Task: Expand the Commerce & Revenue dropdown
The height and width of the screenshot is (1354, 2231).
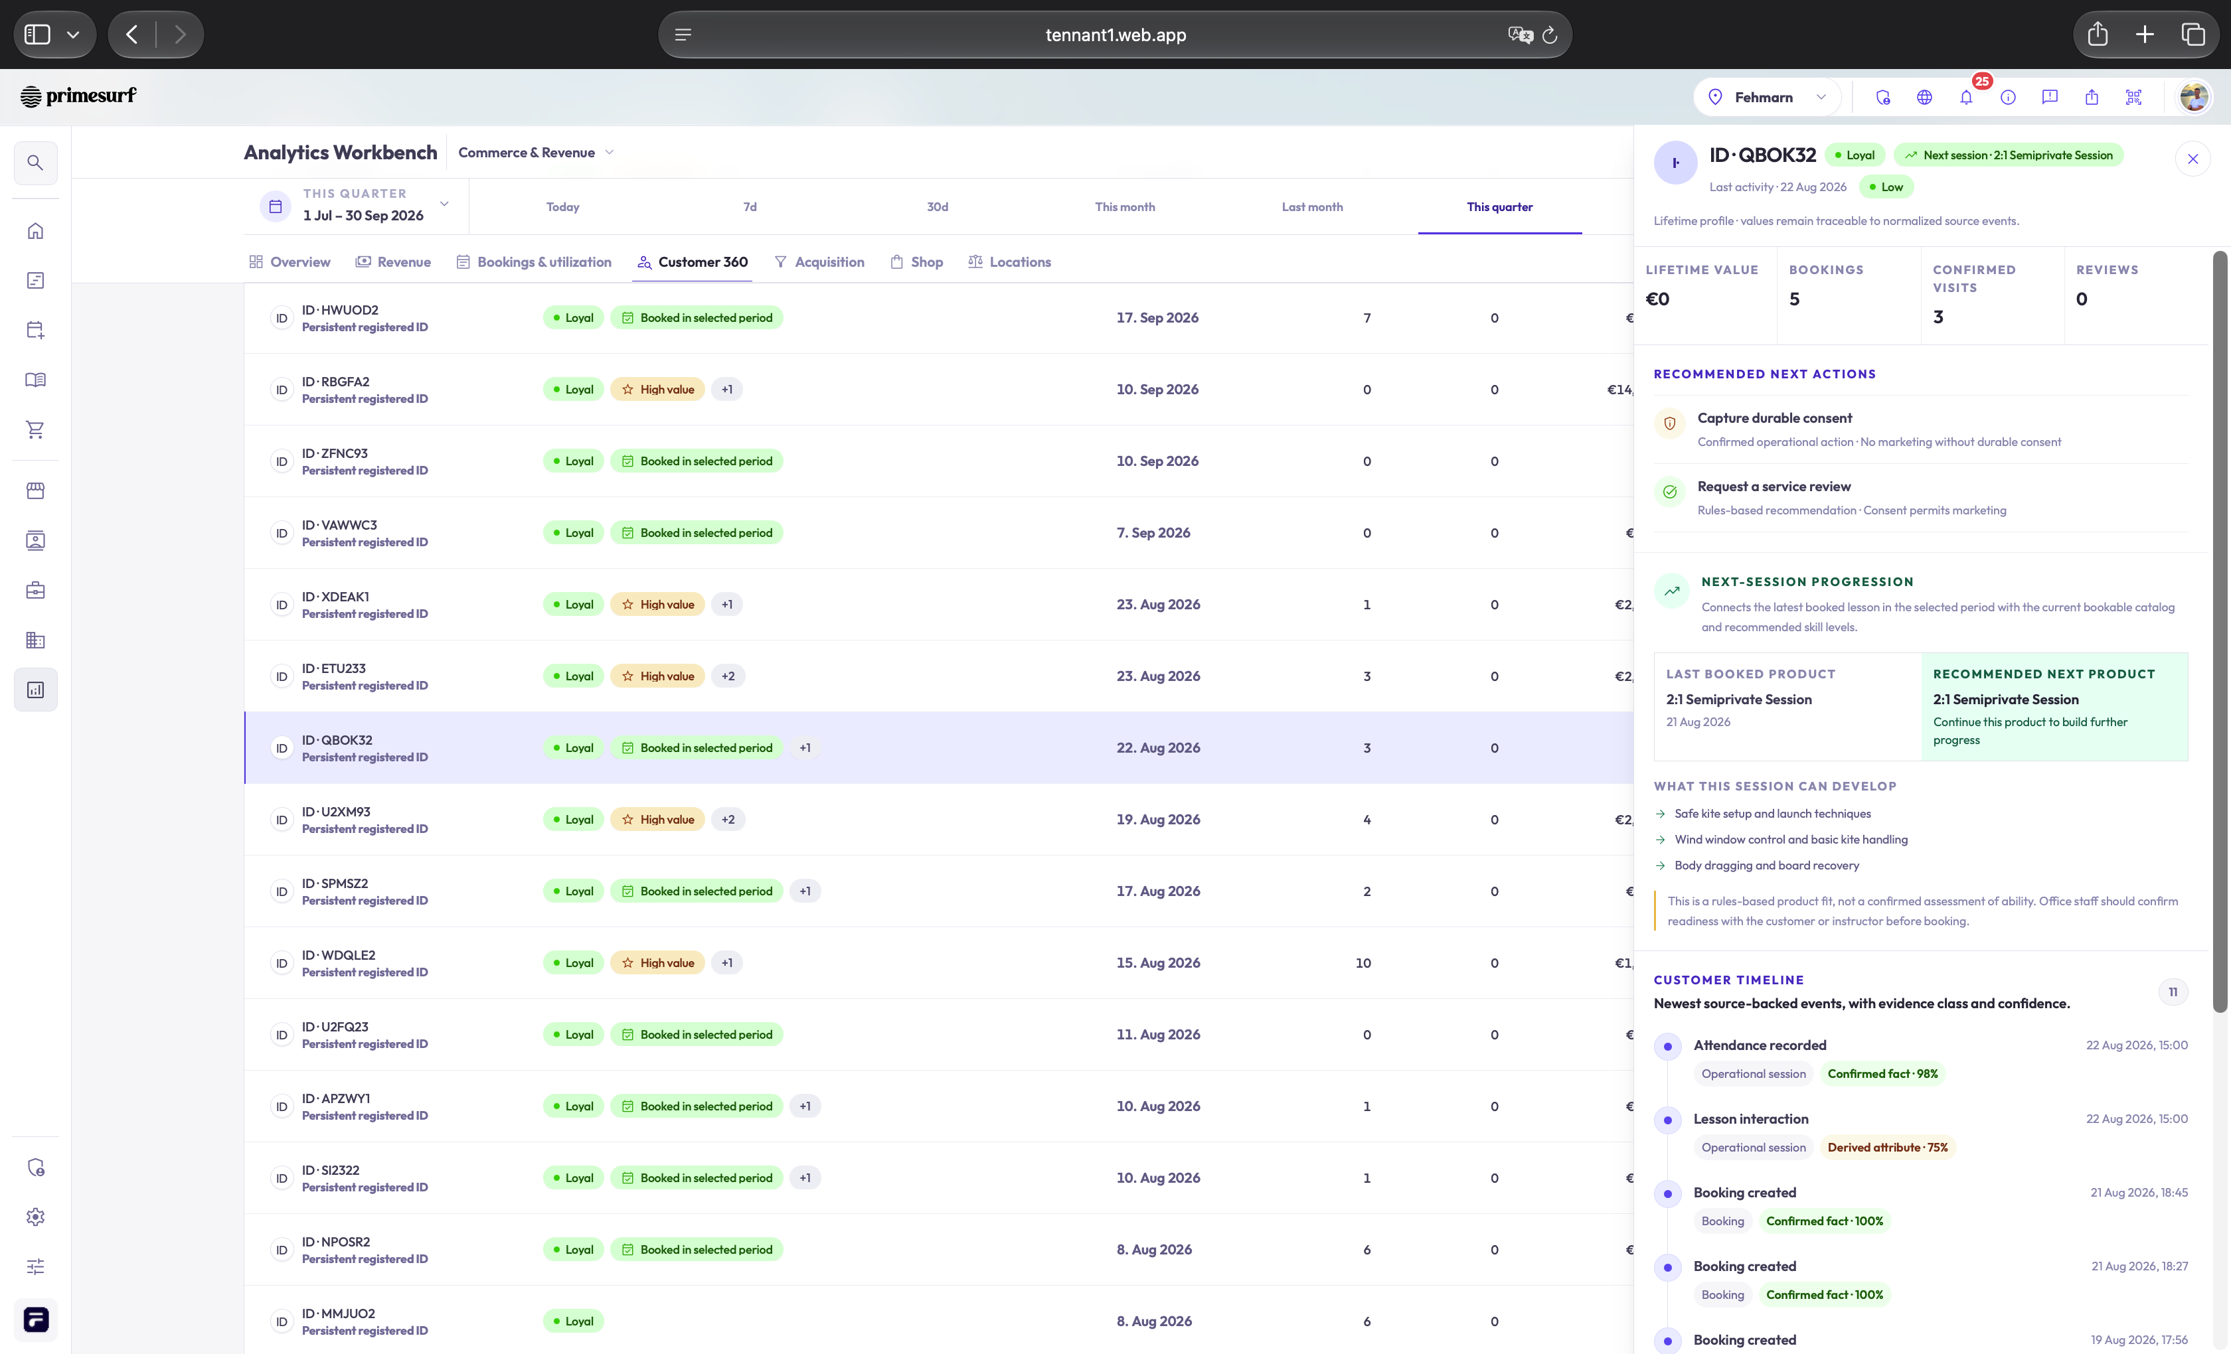Action: [x=536, y=152]
